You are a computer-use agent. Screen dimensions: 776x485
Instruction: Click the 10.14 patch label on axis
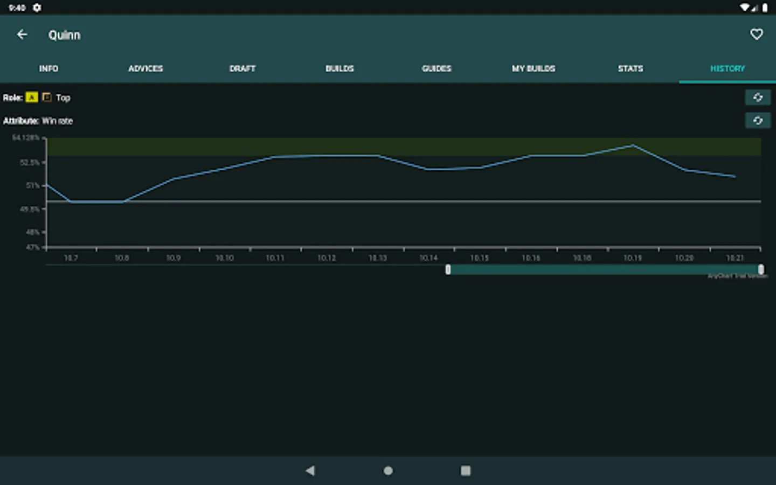pos(428,258)
